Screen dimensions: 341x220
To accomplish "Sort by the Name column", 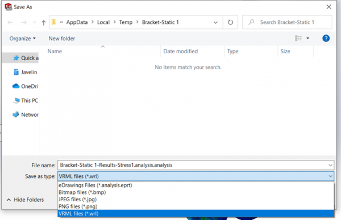I will pos(55,52).
